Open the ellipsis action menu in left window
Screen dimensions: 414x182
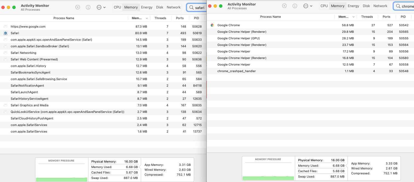coord(101,7)
